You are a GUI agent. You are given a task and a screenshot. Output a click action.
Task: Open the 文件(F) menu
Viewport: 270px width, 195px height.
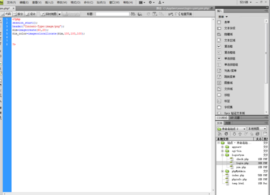point(11,2)
